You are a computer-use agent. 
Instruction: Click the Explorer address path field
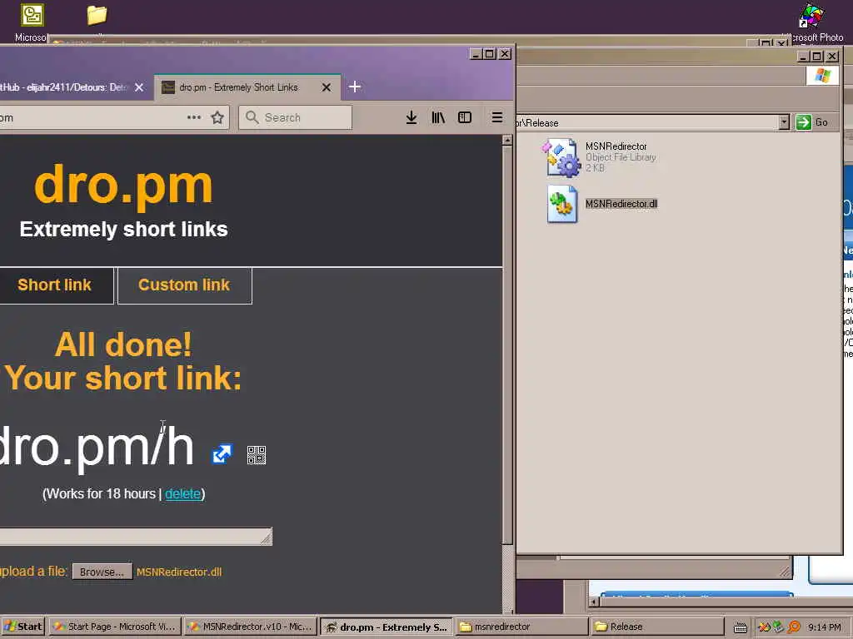point(647,122)
